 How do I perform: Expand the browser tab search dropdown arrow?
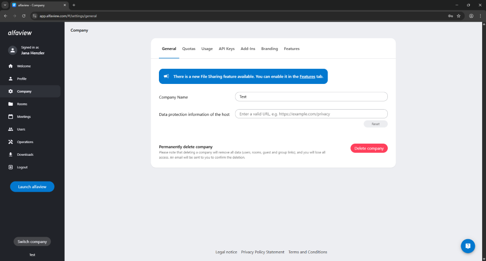[x=5, y=5]
